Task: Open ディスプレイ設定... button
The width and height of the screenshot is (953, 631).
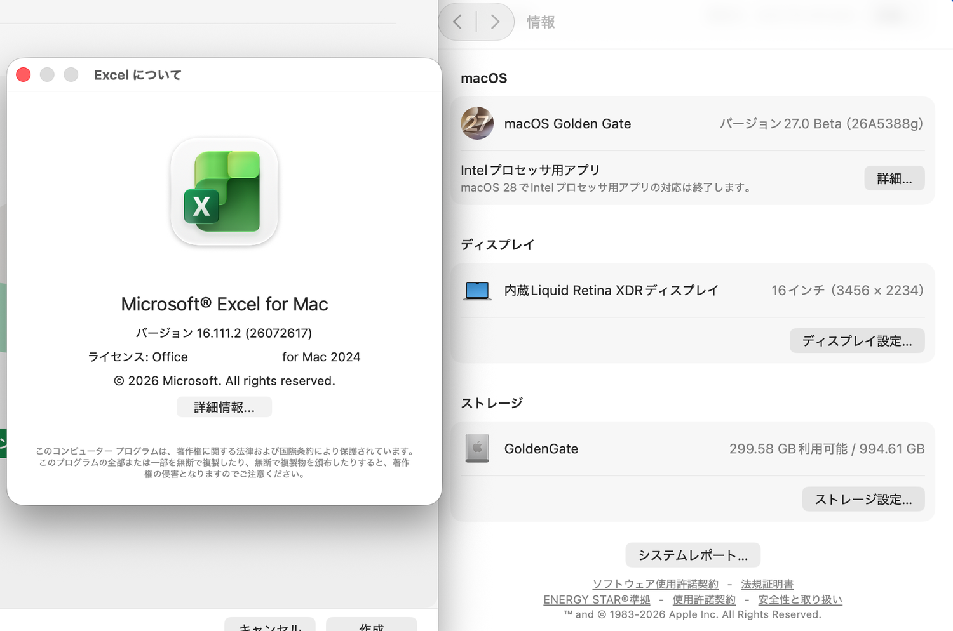Action: click(x=857, y=341)
